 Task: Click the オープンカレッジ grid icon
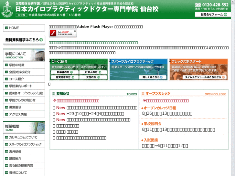tap(143, 93)
